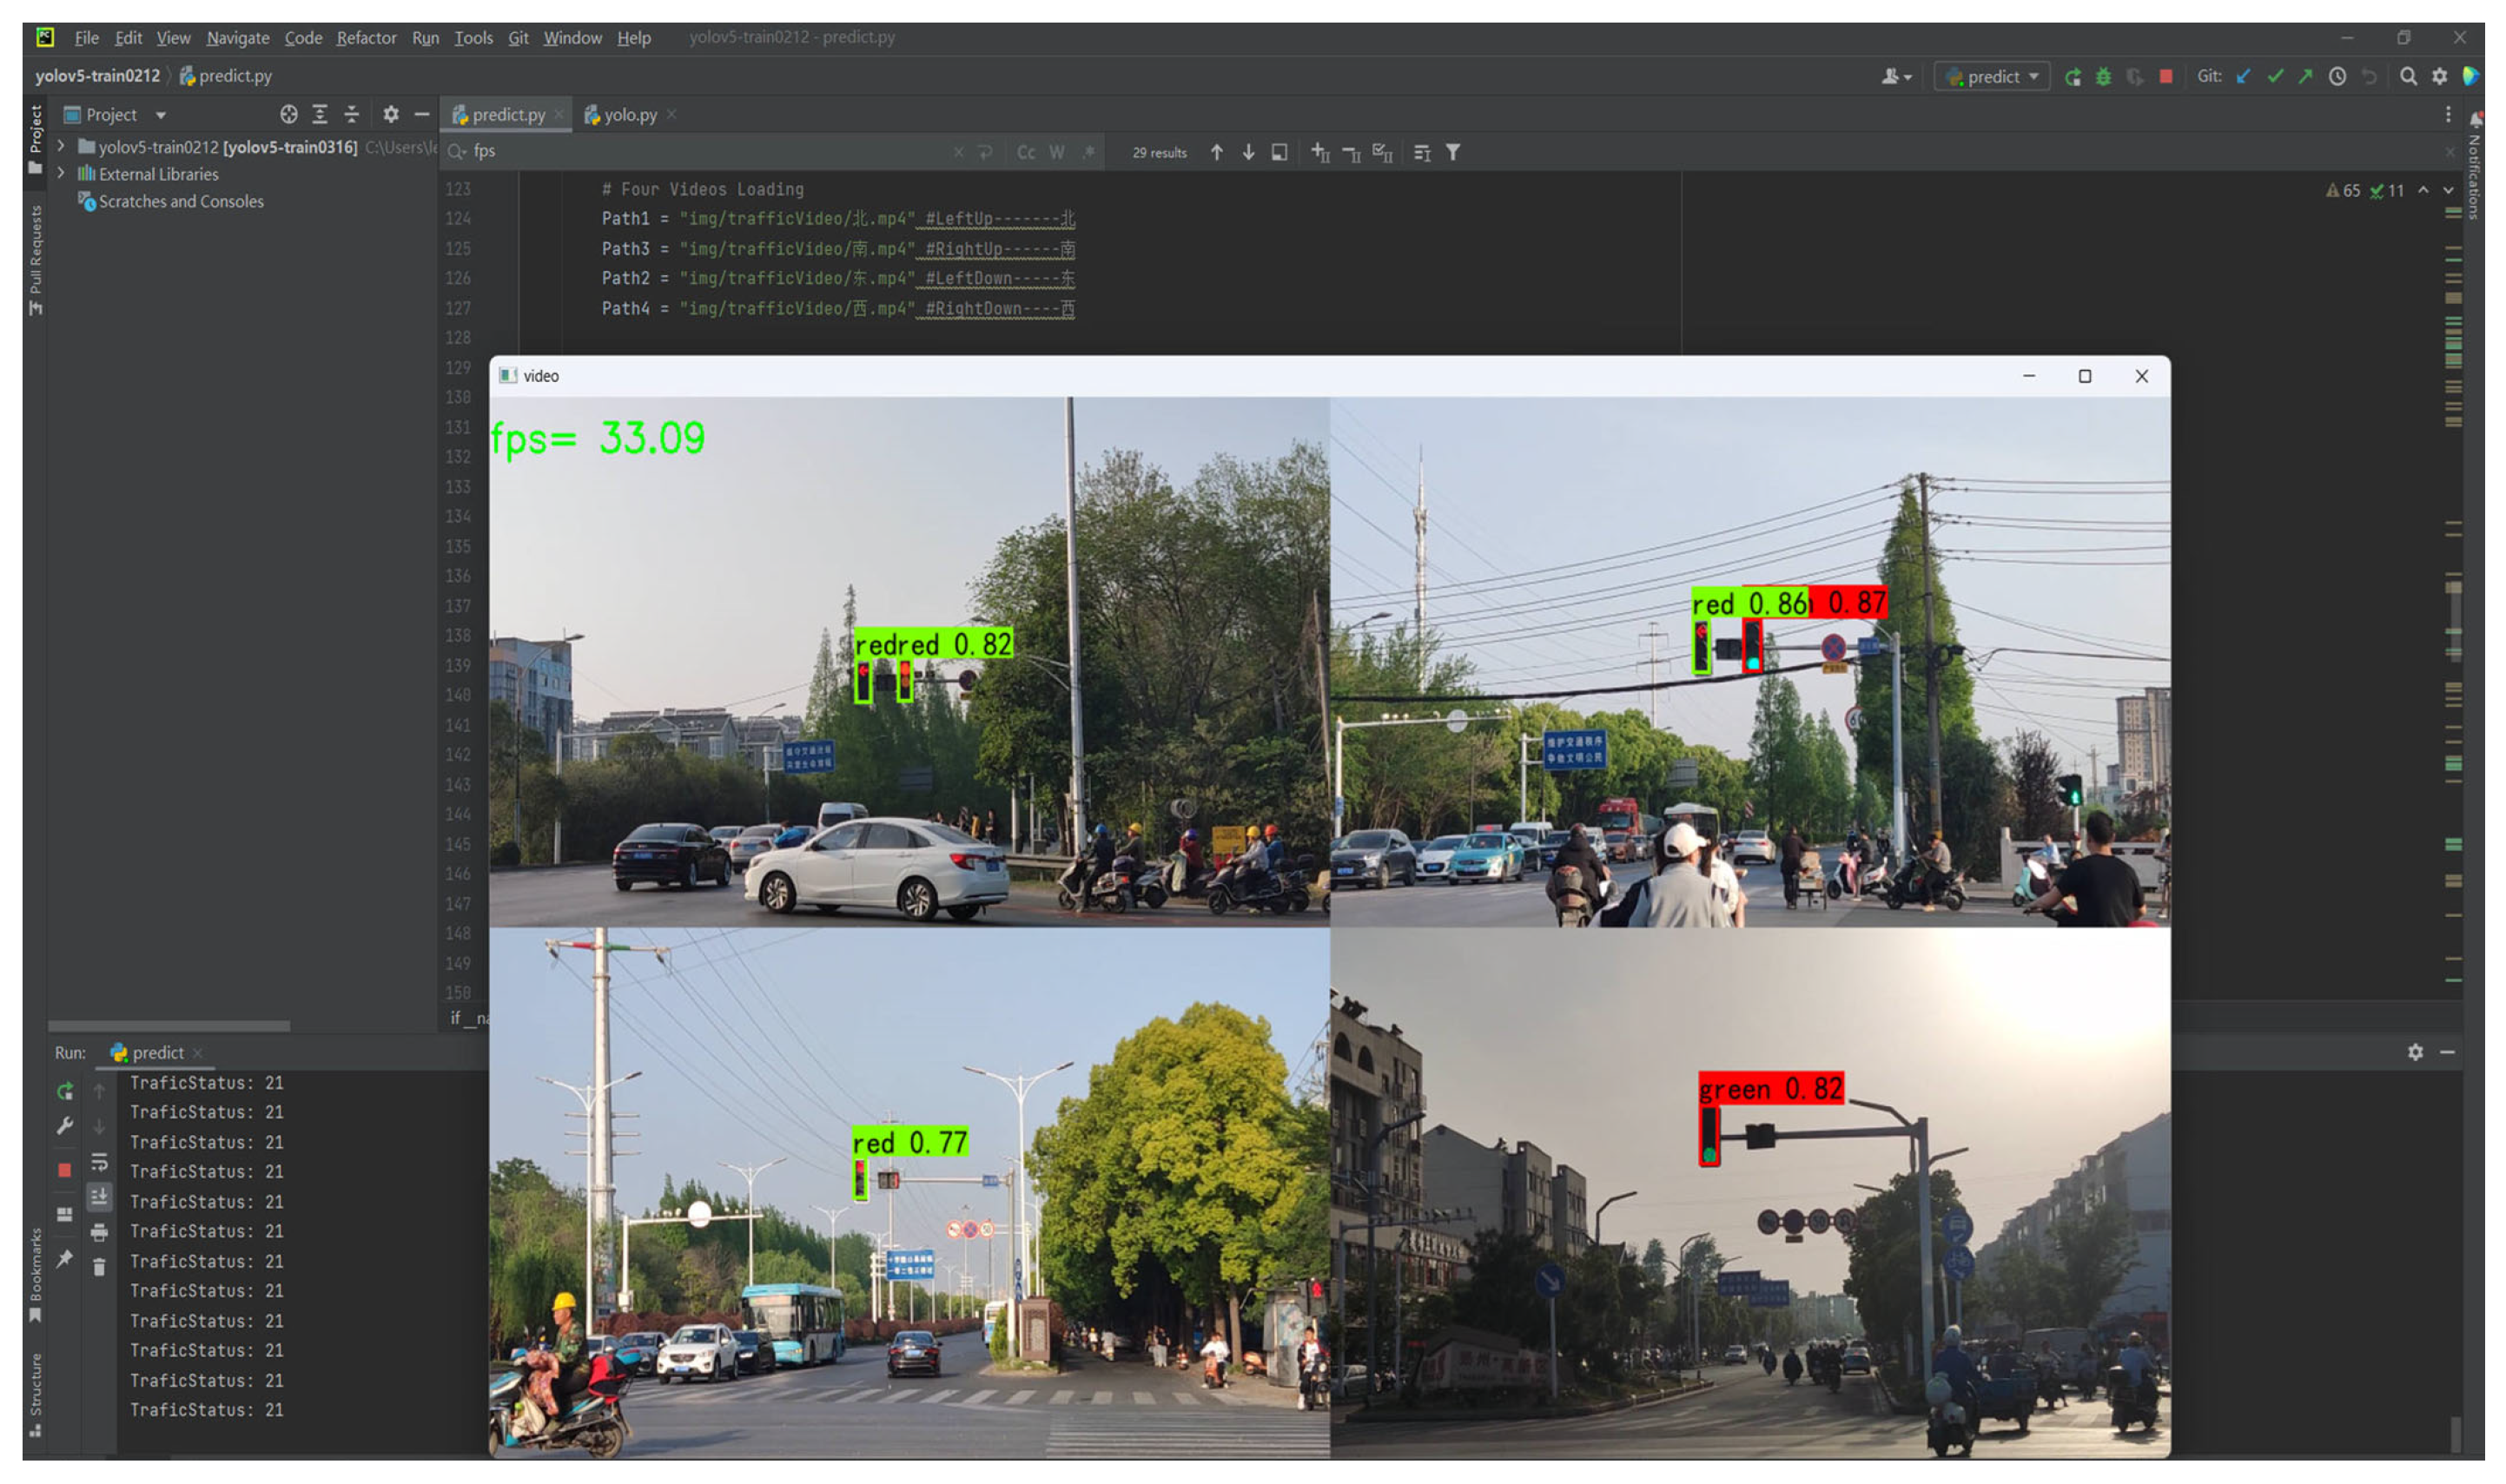The height and width of the screenshot is (1484, 2506).
Task: Stop the running predict process from toolbar
Action: [x=2165, y=77]
